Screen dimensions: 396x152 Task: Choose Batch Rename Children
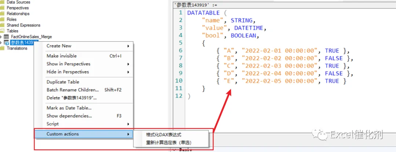pyautogui.click(x=84, y=90)
